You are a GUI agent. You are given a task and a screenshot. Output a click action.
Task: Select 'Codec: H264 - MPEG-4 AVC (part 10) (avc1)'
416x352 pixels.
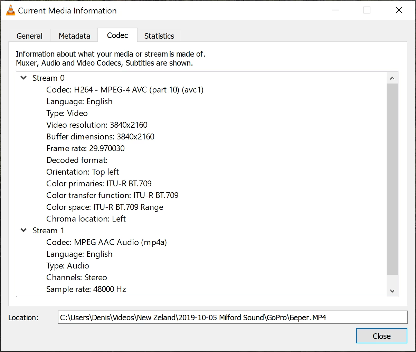[125, 90]
